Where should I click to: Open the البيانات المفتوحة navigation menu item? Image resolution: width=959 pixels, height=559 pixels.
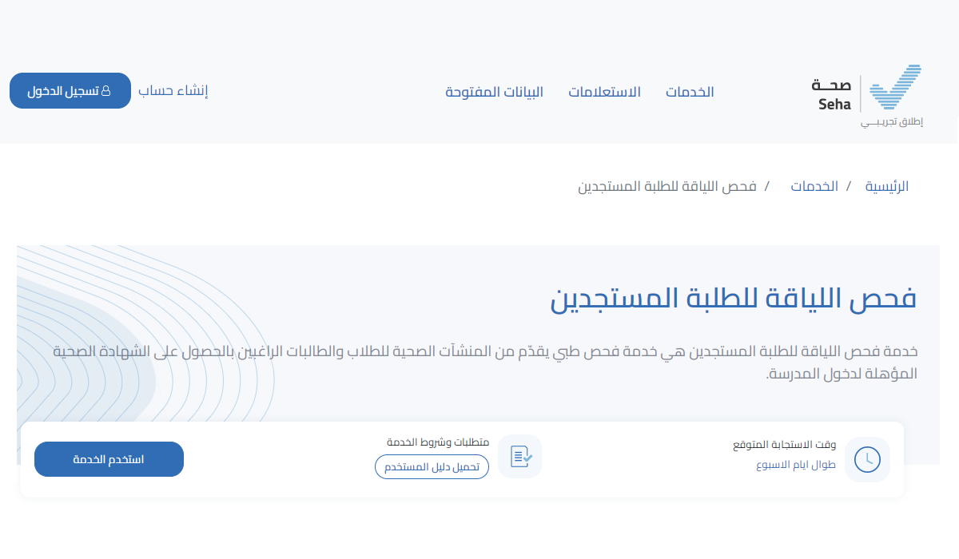click(494, 92)
